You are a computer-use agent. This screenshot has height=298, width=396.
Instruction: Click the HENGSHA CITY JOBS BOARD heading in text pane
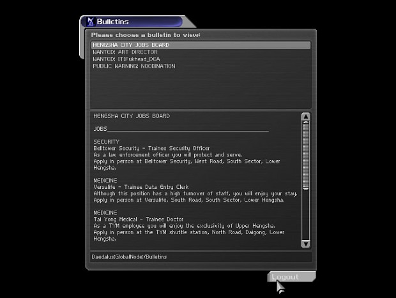(131, 116)
